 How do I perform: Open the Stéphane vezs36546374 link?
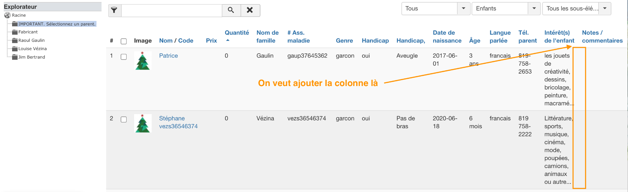click(x=178, y=122)
